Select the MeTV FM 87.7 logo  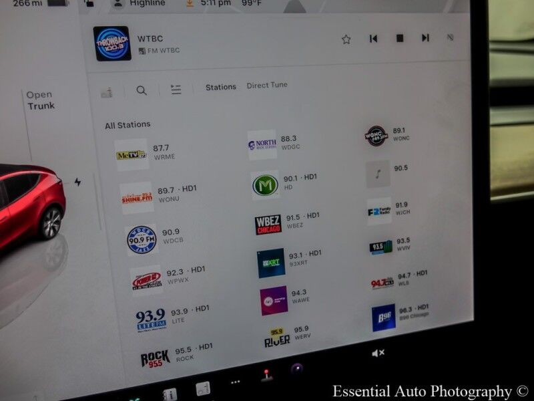tap(131, 155)
